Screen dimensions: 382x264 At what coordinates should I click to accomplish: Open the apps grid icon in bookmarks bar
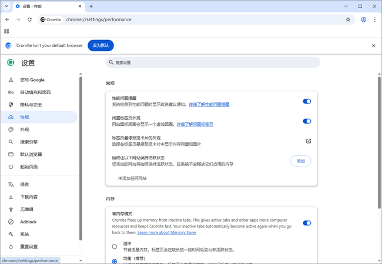coord(6,31)
